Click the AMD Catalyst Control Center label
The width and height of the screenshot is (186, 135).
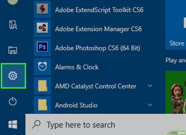(96, 86)
